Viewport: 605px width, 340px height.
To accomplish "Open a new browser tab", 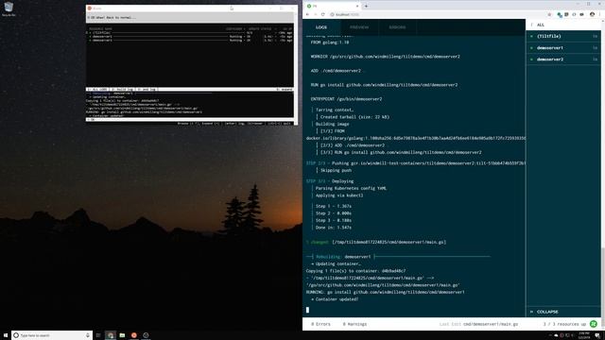I will [366, 6].
